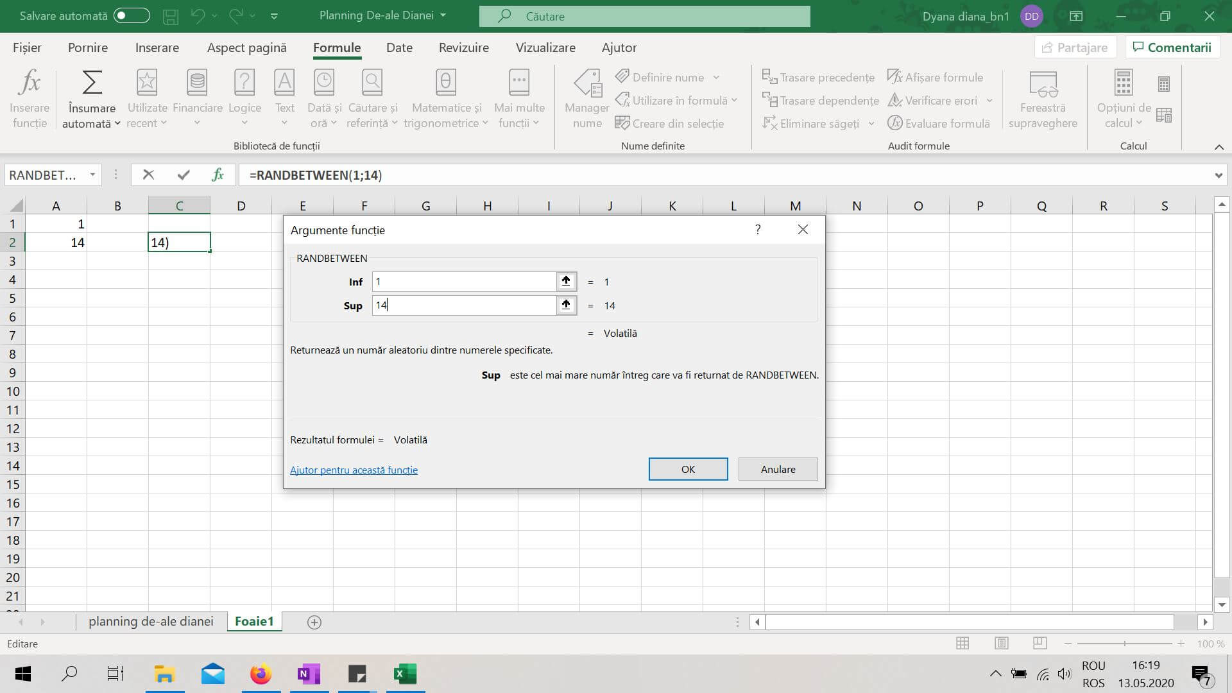Expand the formula bar chevron
Viewport: 1232px width, 693px height.
click(1218, 175)
